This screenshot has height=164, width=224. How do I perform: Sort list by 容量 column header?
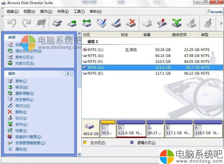click(157, 35)
